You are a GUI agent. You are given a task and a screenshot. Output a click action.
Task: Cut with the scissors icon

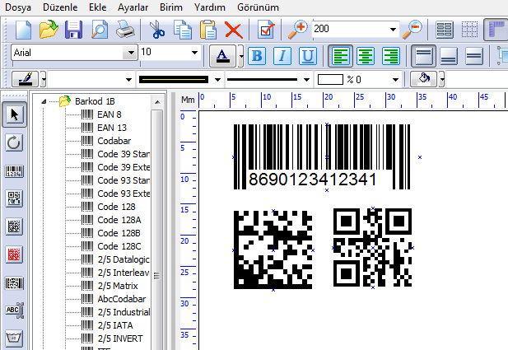click(157, 30)
